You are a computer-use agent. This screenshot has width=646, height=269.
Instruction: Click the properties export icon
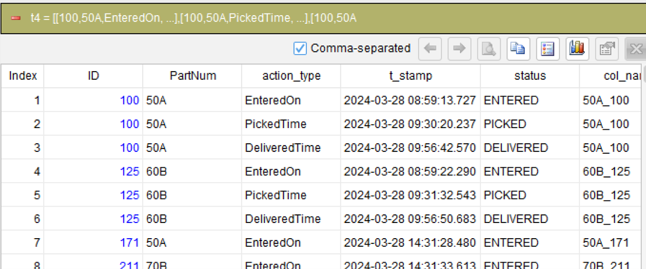tap(606, 49)
